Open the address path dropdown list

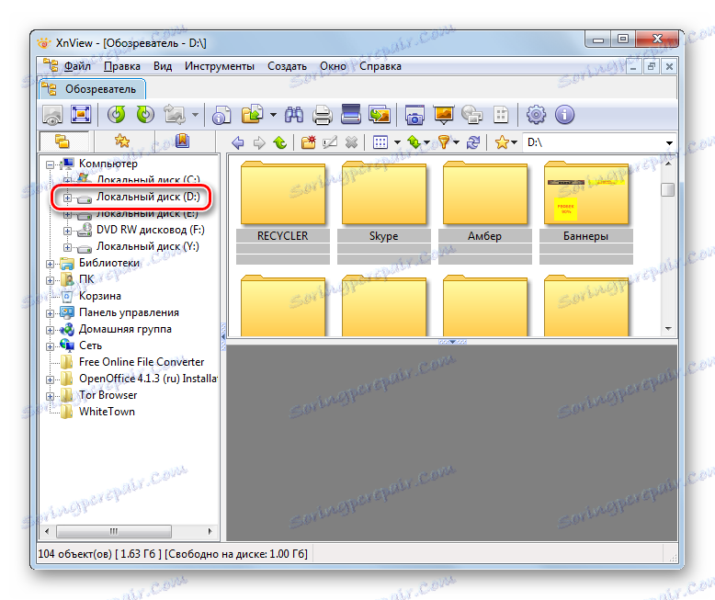669,143
